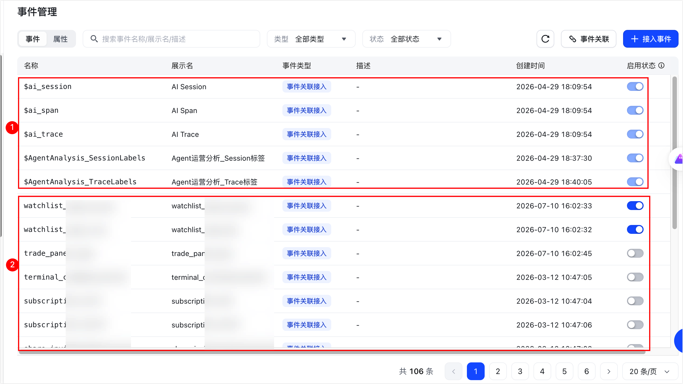The height and width of the screenshot is (384, 683).
Task: Click the search magnifier icon
Action: tap(94, 39)
